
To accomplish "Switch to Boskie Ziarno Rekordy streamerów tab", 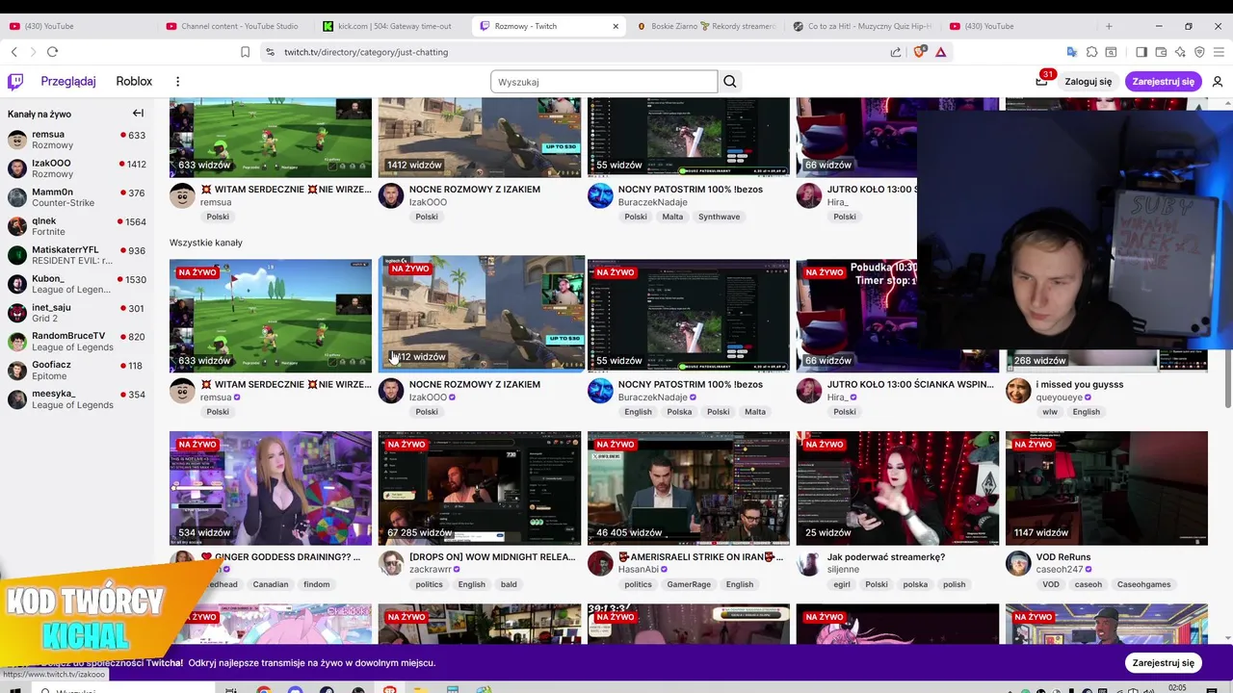I will click(706, 26).
